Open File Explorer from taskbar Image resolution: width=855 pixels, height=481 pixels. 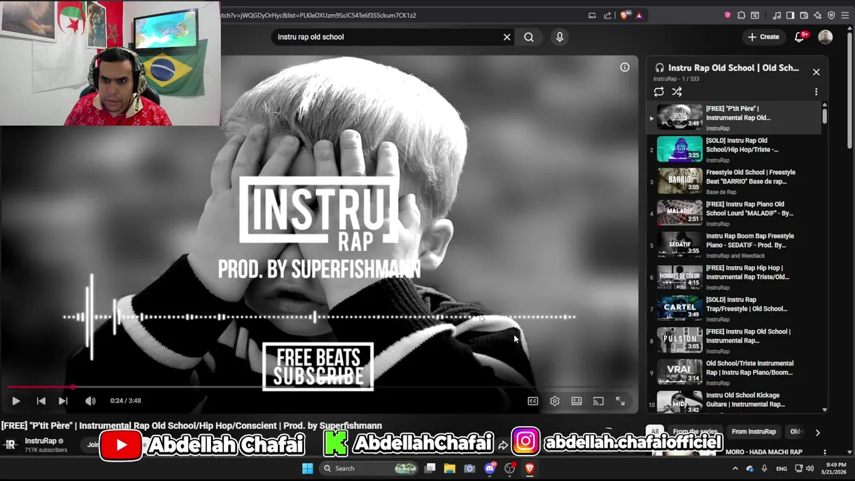450,468
